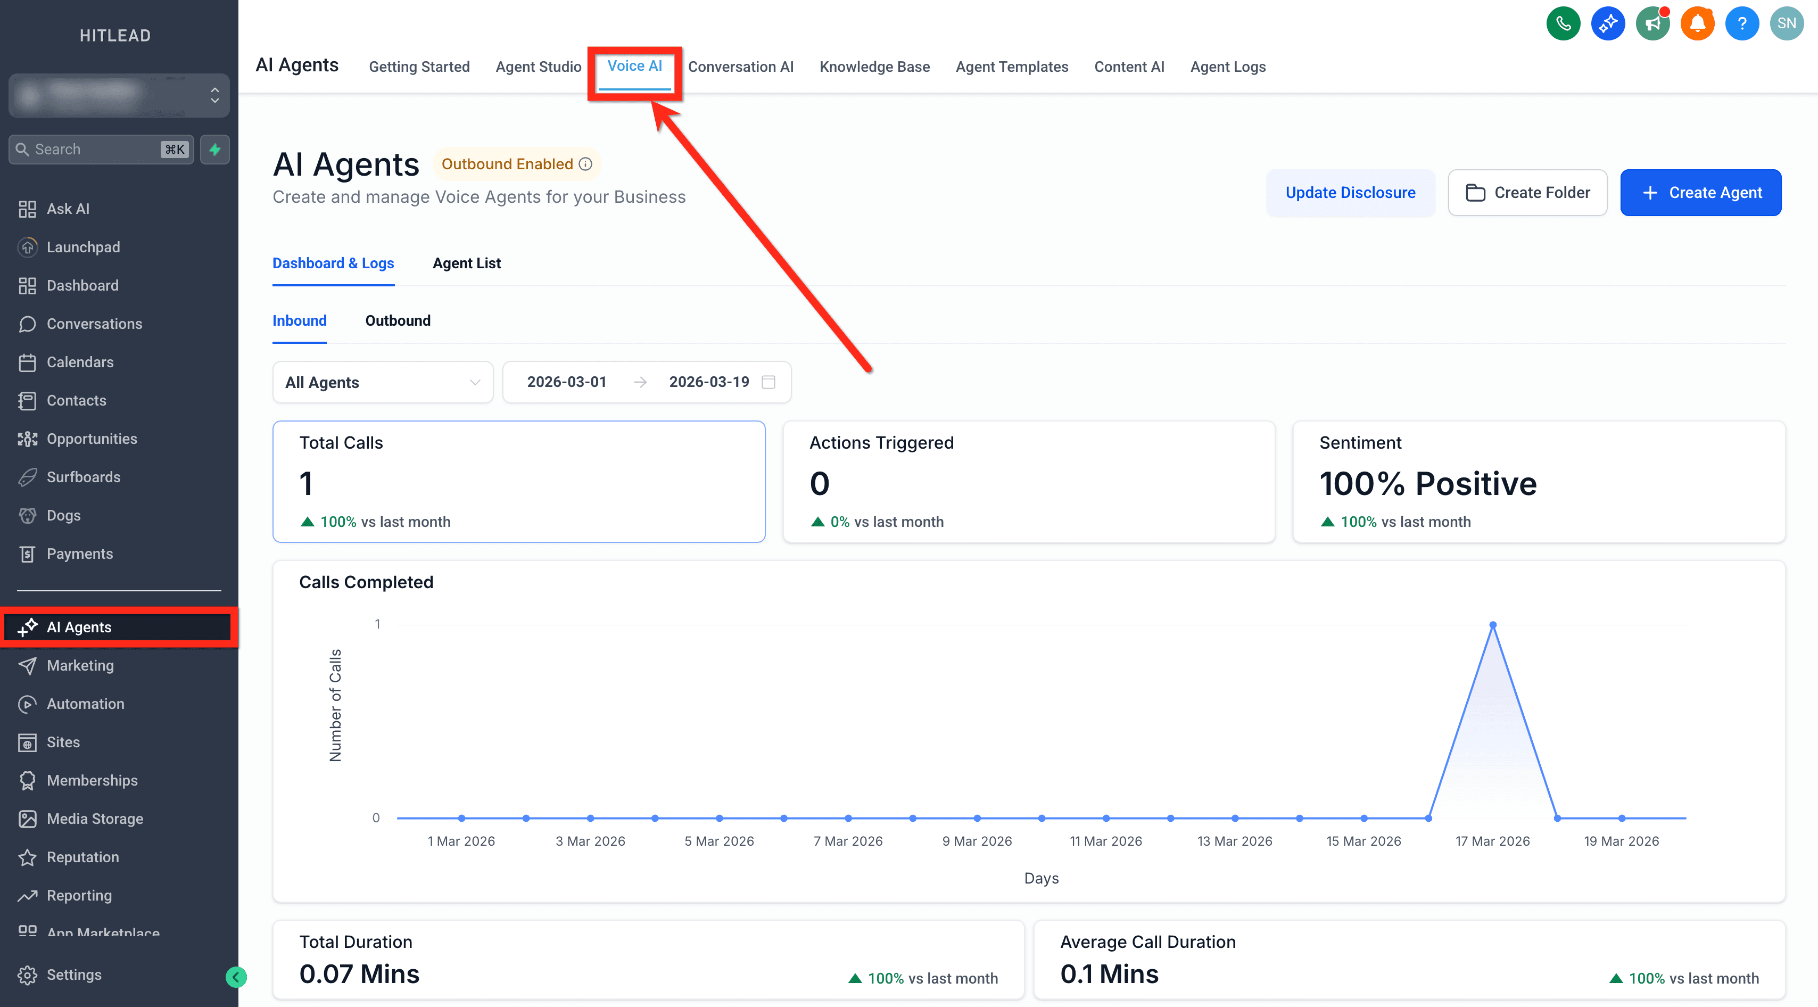This screenshot has height=1007, width=1818.
Task: Select the Sentiment card
Action: point(1539,481)
